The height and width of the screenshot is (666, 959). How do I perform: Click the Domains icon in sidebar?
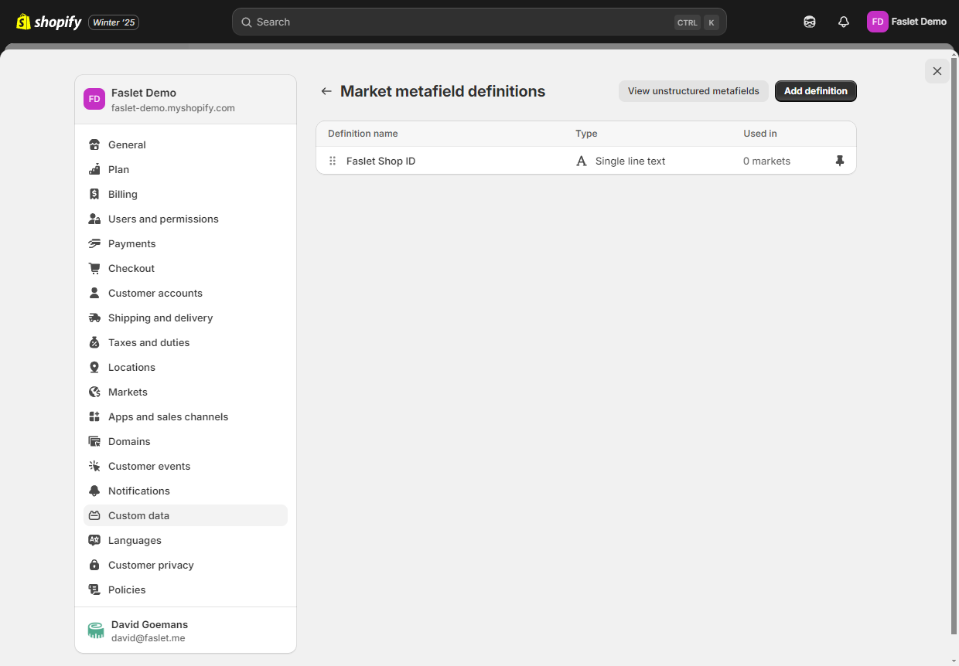click(x=94, y=441)
